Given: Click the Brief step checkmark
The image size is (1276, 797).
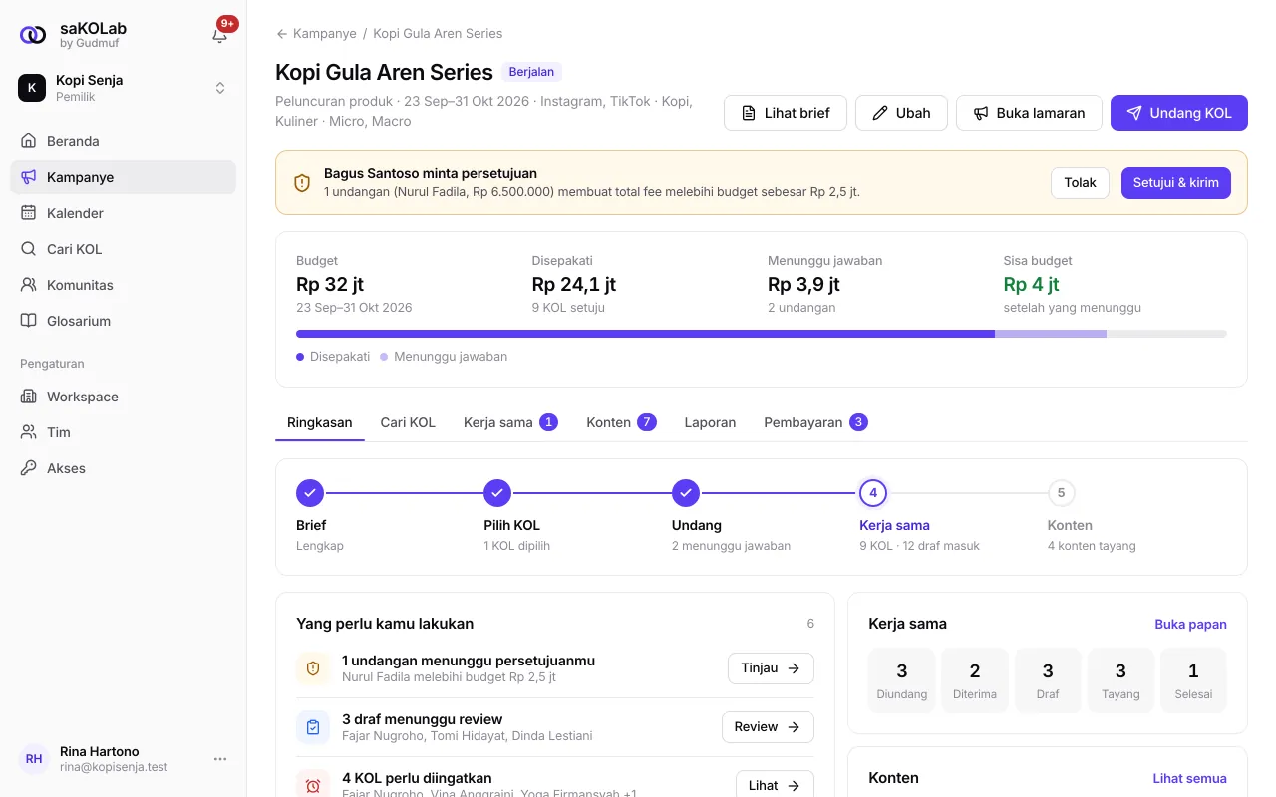Looking at the screenshot, I should pyautogui.click(x=310, y=493).
